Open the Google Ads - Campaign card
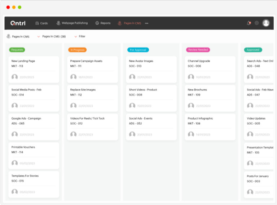The image size is (277, 205). (x=34, y=127)
